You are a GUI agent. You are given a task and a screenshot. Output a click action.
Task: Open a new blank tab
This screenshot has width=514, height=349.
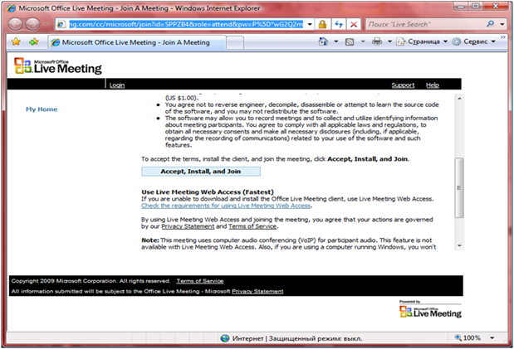pyautogui.click(x=235, y=43)
